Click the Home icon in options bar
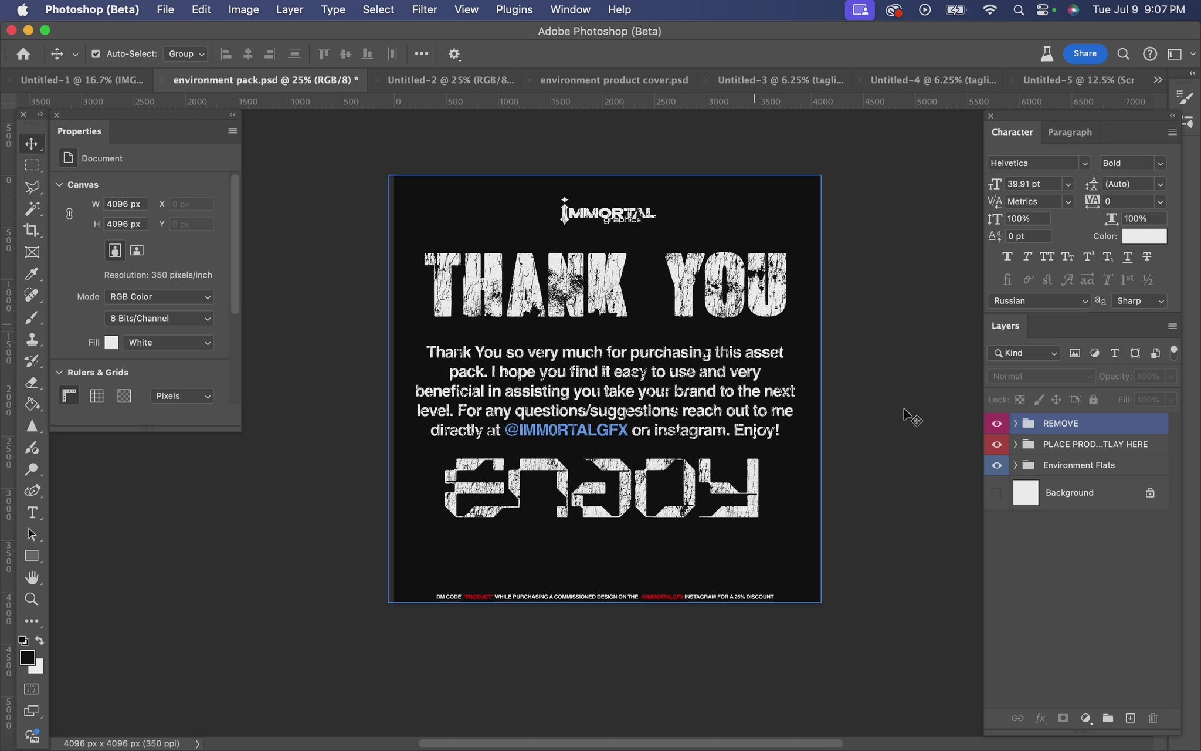This screenshot has height=751, width=1201. 23,54
